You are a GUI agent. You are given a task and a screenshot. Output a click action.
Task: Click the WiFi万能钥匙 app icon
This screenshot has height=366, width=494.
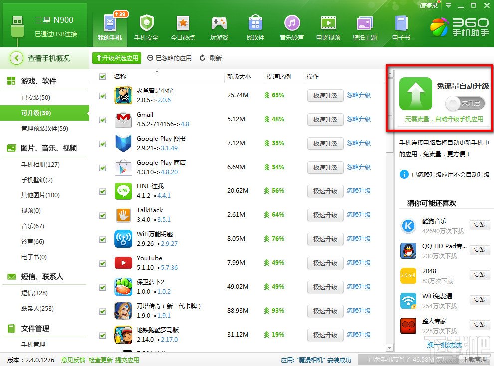coord(123,239)
